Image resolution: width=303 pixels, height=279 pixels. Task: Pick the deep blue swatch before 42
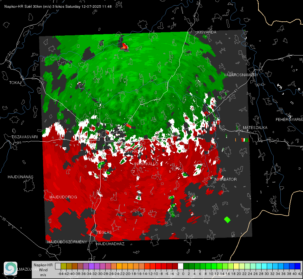pyautogui.click(x=298, y=266)
